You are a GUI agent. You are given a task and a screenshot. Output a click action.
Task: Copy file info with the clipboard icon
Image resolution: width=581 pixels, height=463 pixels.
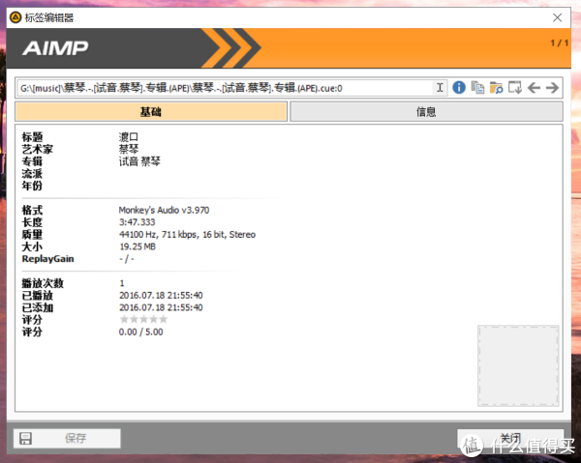[477, 88]
